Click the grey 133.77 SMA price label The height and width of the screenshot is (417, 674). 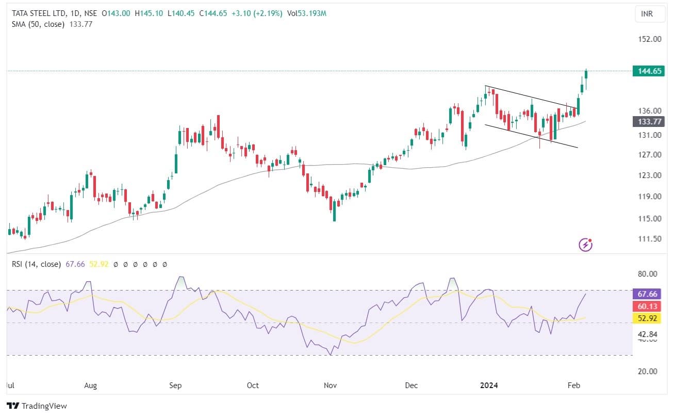[647, 122]
